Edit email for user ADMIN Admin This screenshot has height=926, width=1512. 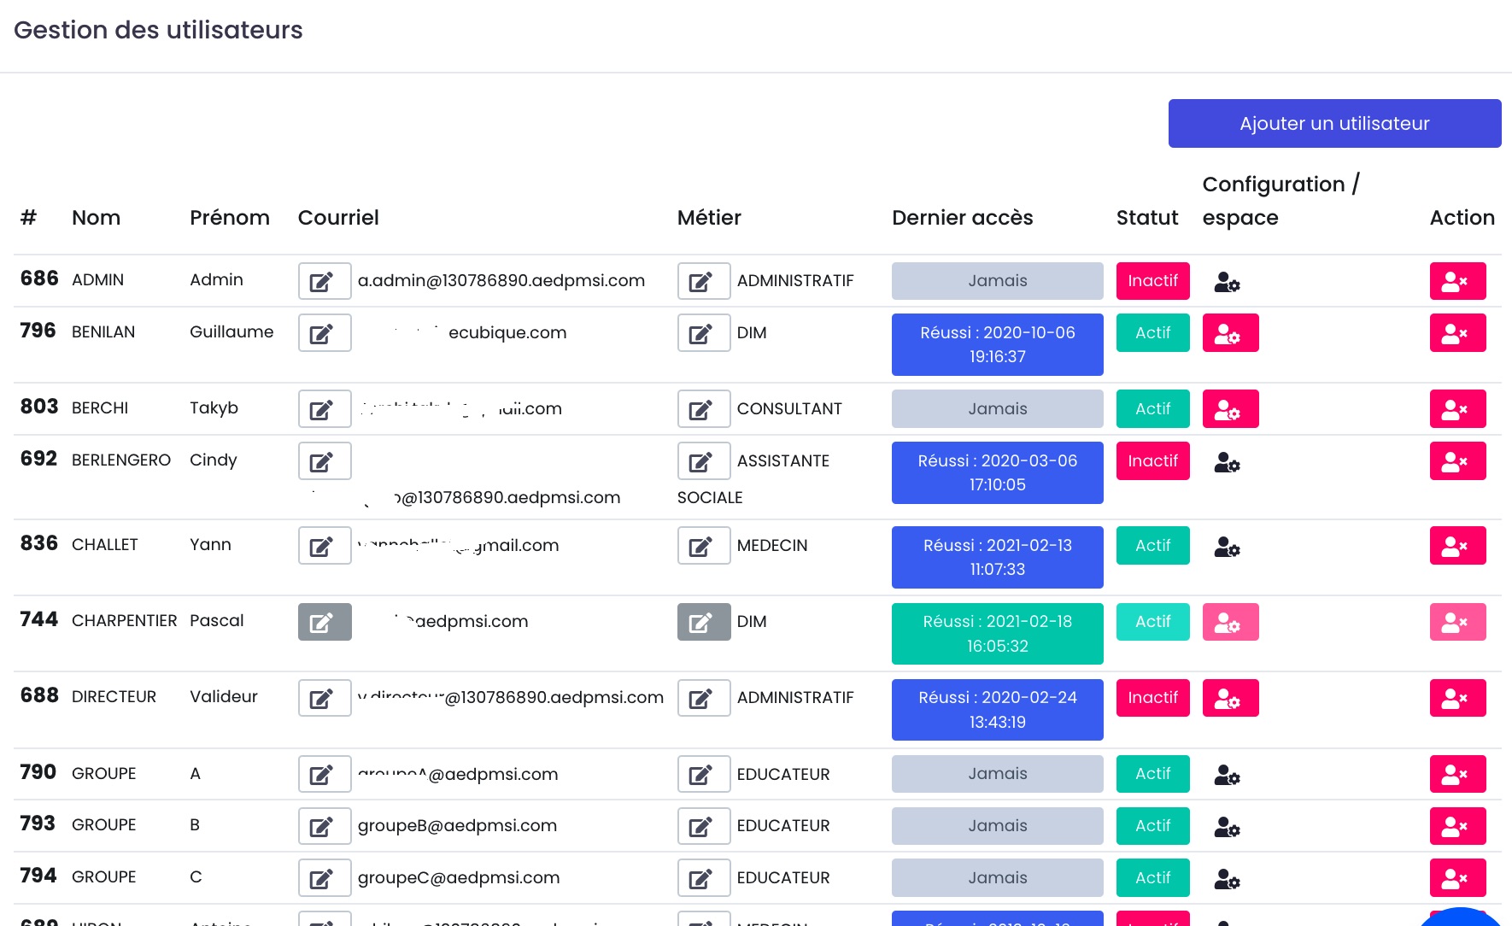325,281
